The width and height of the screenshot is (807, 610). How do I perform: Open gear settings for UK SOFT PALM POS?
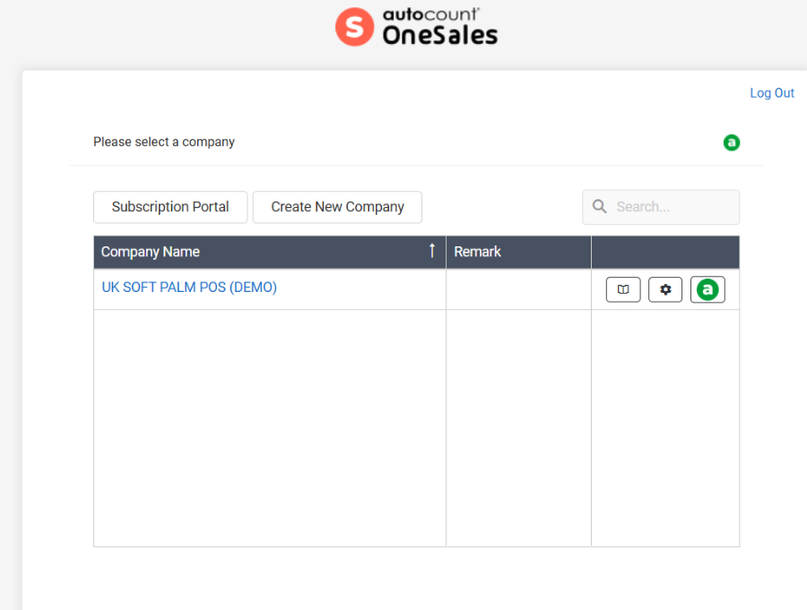coord(665,289)
